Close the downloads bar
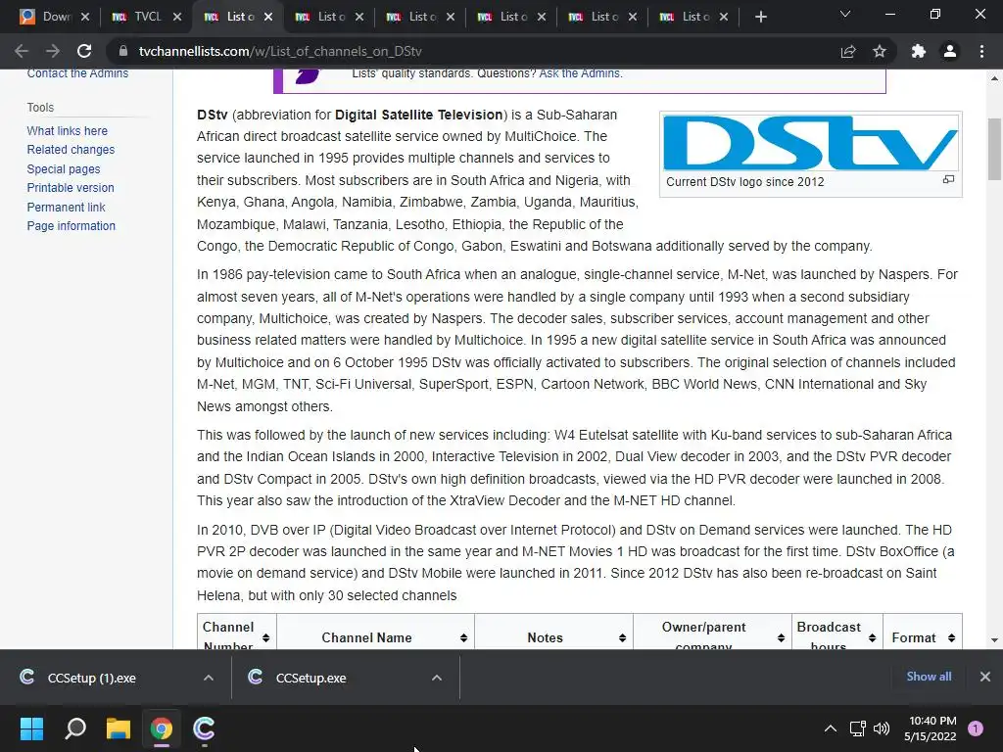1003x752 pixels. (985, 677)
